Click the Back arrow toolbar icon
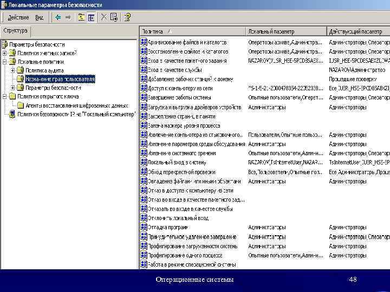The width and height of the screenshot is (390, 292). 58,17
